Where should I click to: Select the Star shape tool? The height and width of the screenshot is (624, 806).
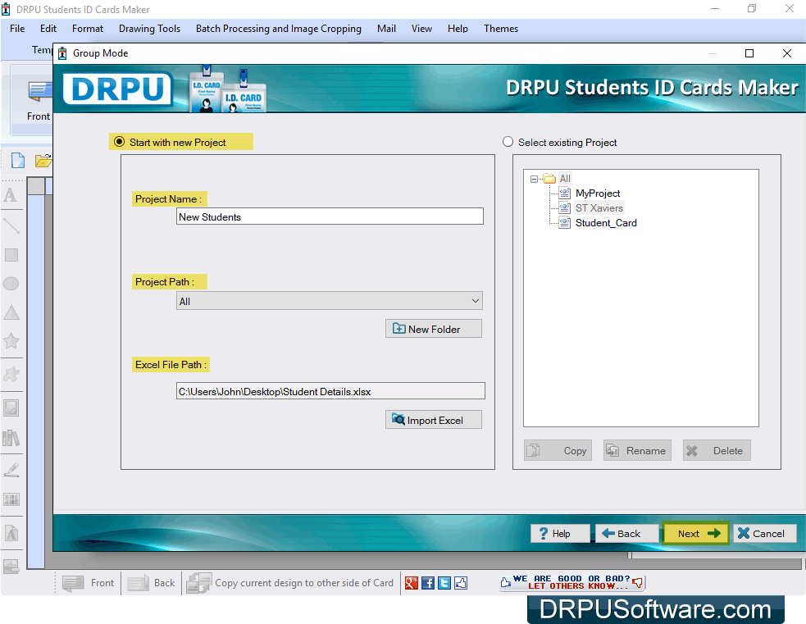pos(11,342)
